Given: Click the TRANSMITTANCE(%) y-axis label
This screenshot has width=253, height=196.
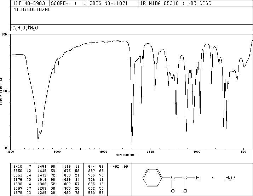Looking at the screenshot, I should pyautogui.click(x=1, y=91).
